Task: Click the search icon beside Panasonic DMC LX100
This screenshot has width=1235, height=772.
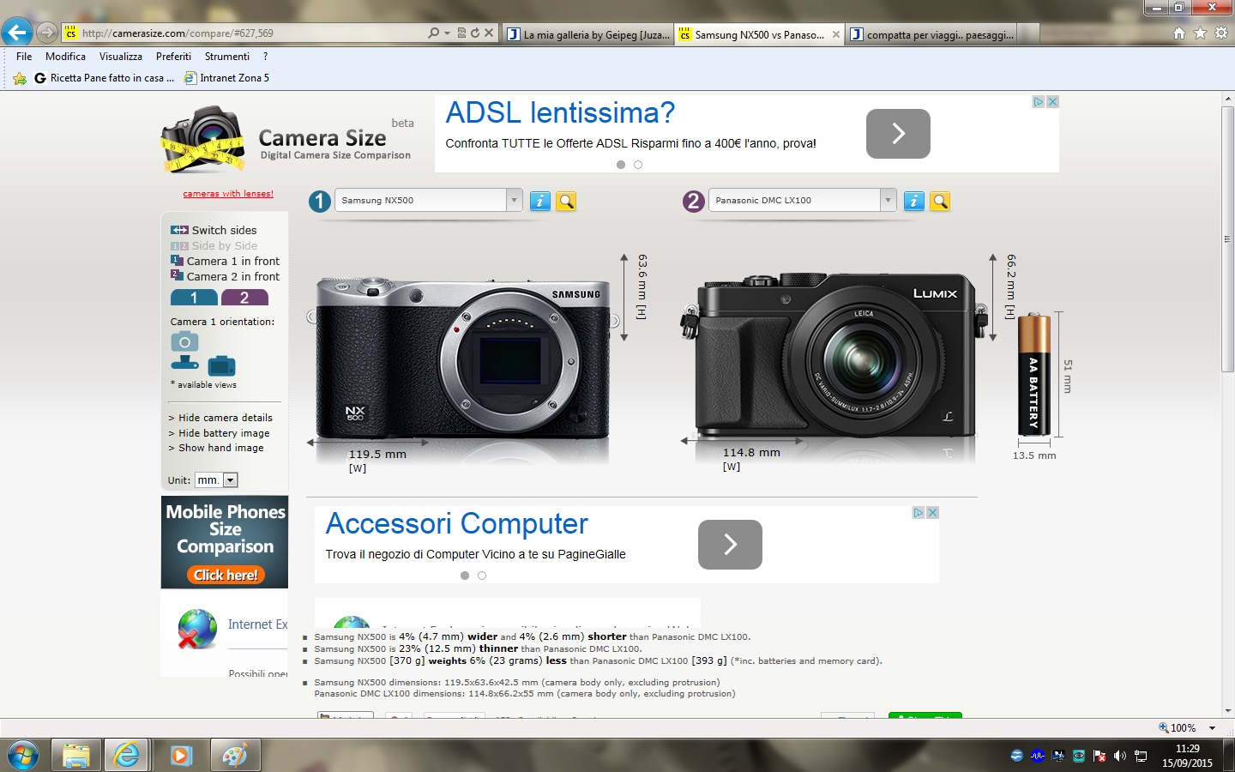Action: [x=940, y=201]
